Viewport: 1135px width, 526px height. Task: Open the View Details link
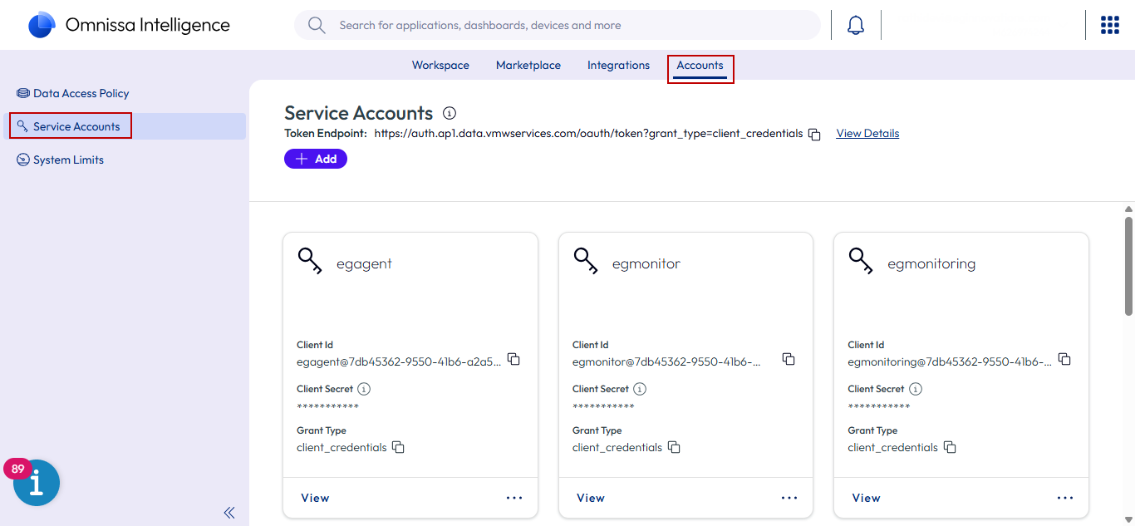click(x=867, y=134)
